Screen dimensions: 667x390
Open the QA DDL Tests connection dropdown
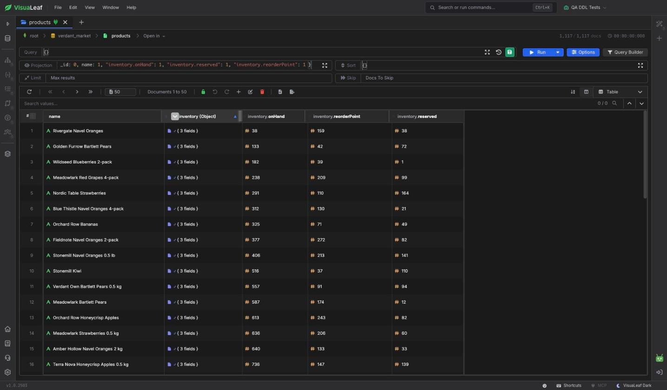click(585, 7)
